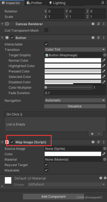Click the Color Multiplier slider handle

(46, 87)
